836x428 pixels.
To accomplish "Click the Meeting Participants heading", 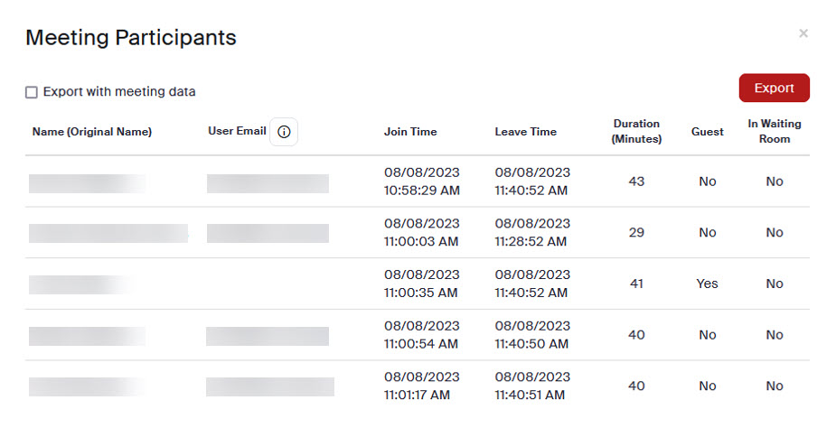I will pos(131,37).
